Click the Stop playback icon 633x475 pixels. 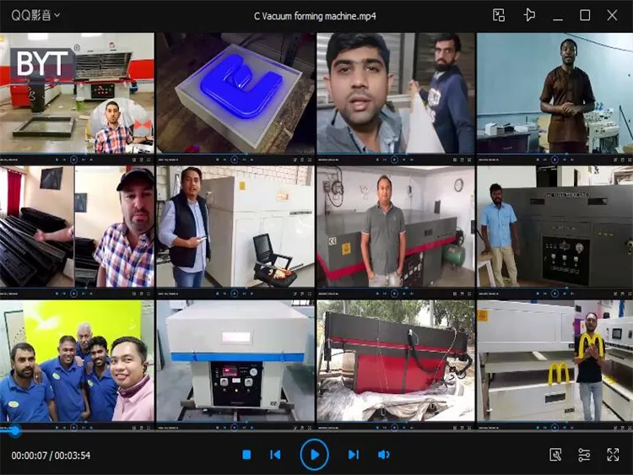pyautogui.click(x=246, y=455)
